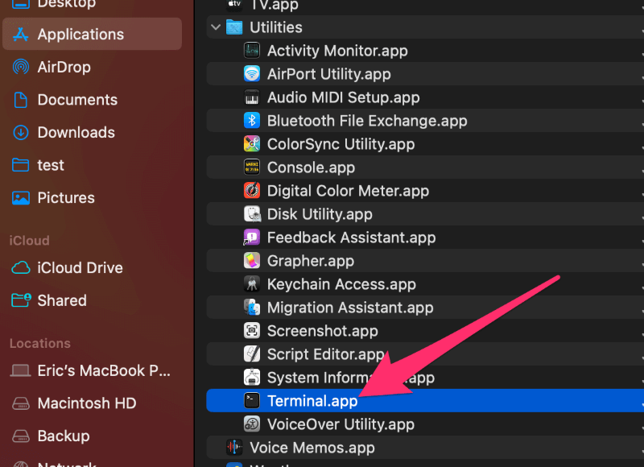Select ColorSync Utility.app file name
Image resolution: width=644 pixels, height=467 pixels.
[341, 144]
